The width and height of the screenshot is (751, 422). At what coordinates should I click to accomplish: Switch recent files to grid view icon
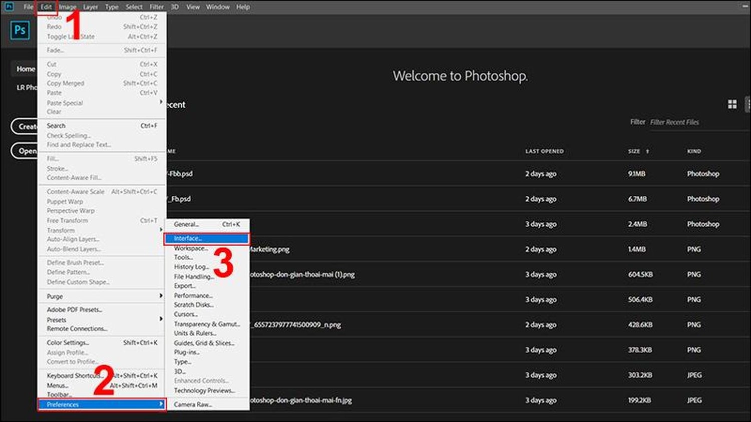(732, 104)
